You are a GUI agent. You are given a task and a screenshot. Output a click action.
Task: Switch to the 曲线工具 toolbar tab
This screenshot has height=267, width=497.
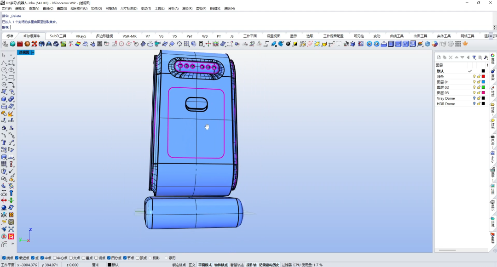point(397,36)
